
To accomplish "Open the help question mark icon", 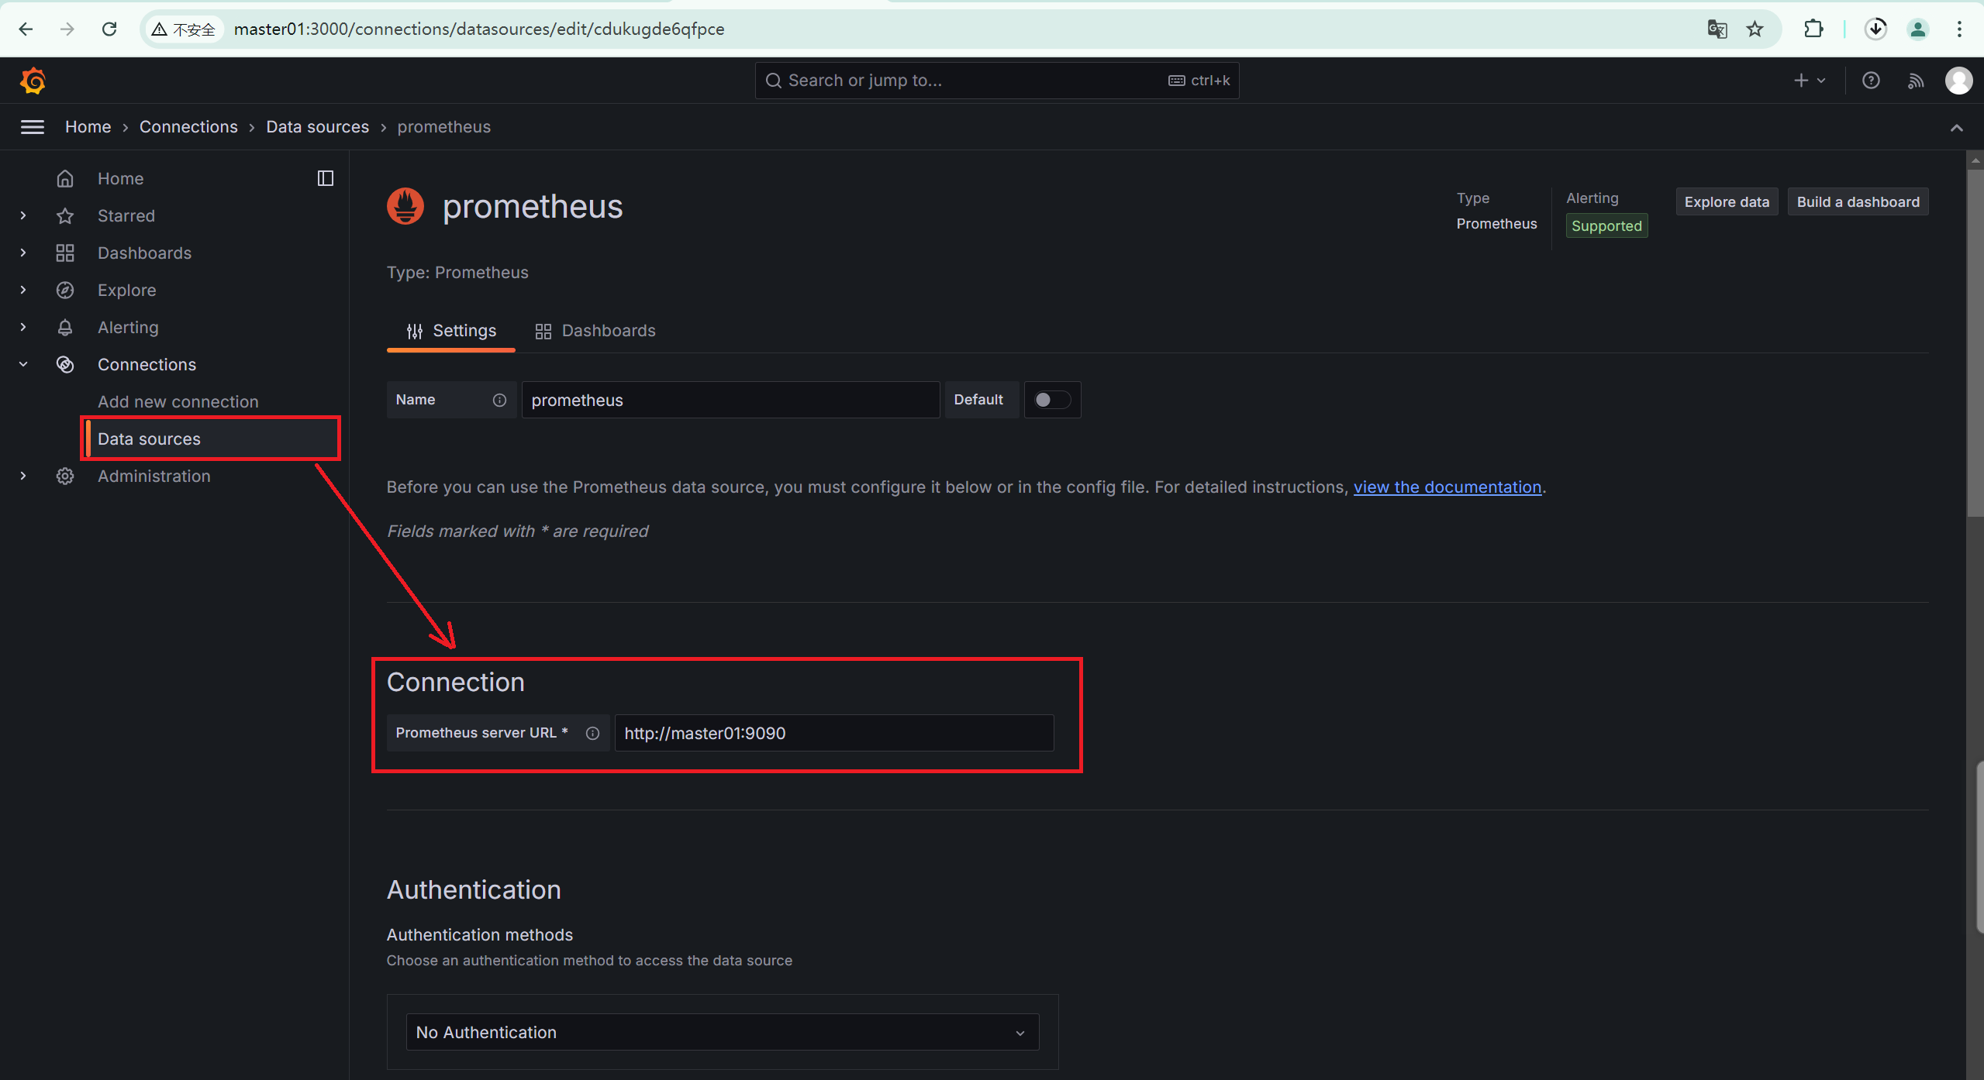I will click(1871, 81).
